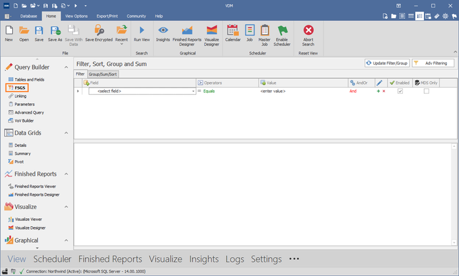The height and width of the screenshot is (276, 459).
Task: Click the Save icon in ribbon
Action: 39,34
